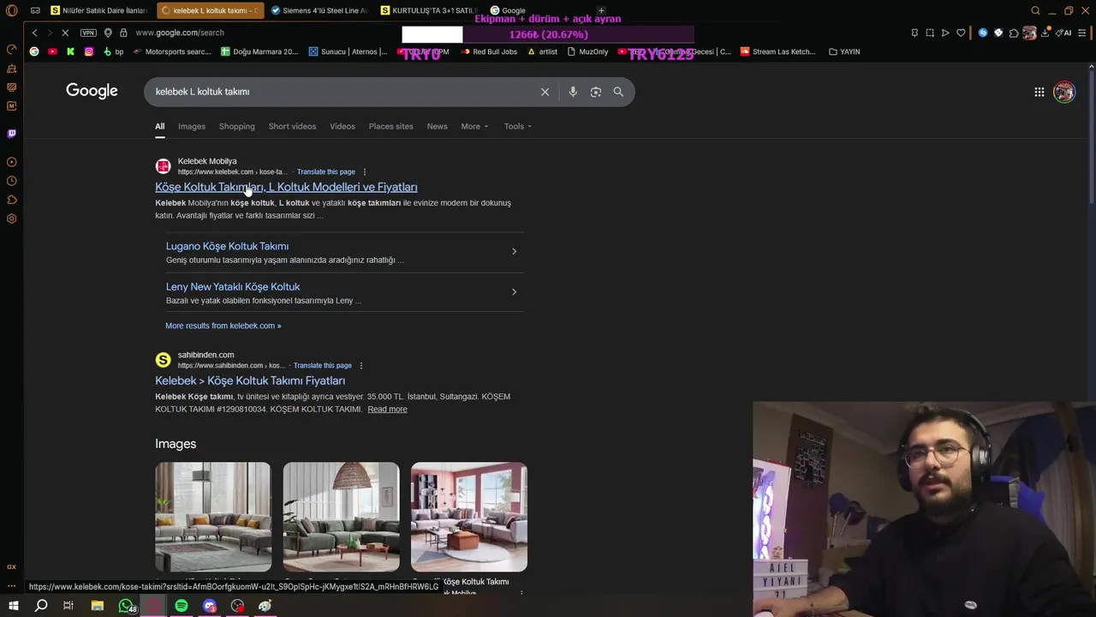The height and width of the screenshot is (617, 1096).
Task: Expand the More search filters dropdown
Action: [474, 126]
